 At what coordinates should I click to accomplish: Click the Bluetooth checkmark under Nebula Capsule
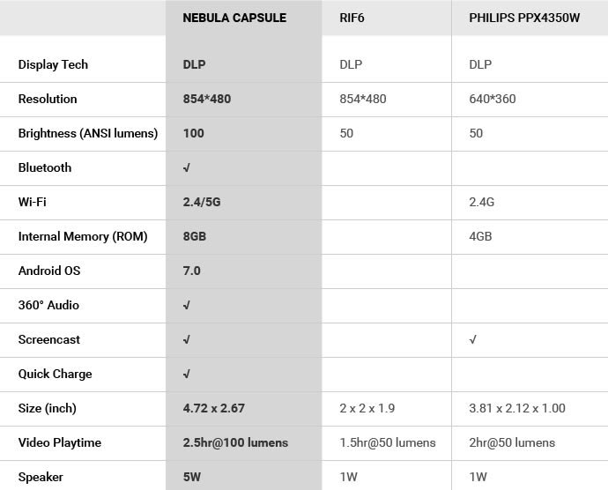(x=187, y=168)
